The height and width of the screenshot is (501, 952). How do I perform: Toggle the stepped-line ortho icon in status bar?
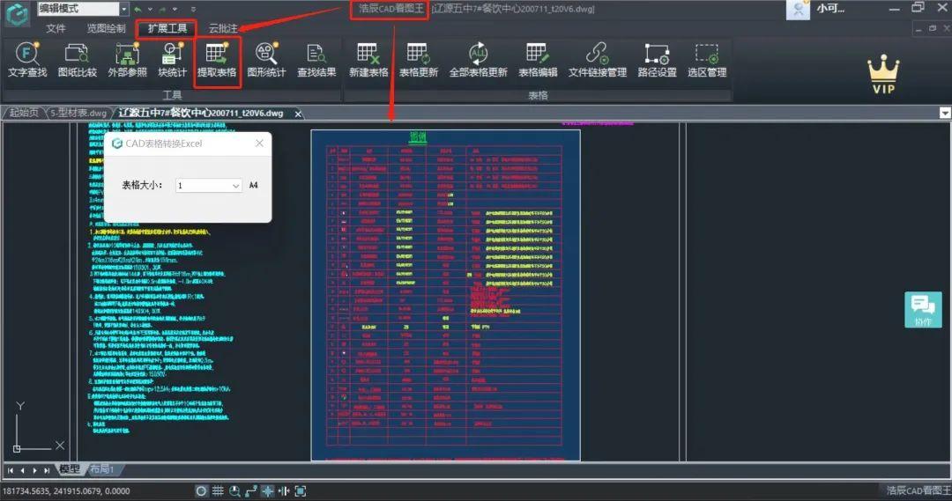pyautogui.click(x=250, y=491)
